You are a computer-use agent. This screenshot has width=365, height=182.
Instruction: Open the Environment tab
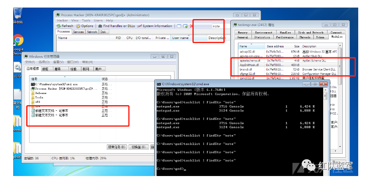(x=263, y=33)
